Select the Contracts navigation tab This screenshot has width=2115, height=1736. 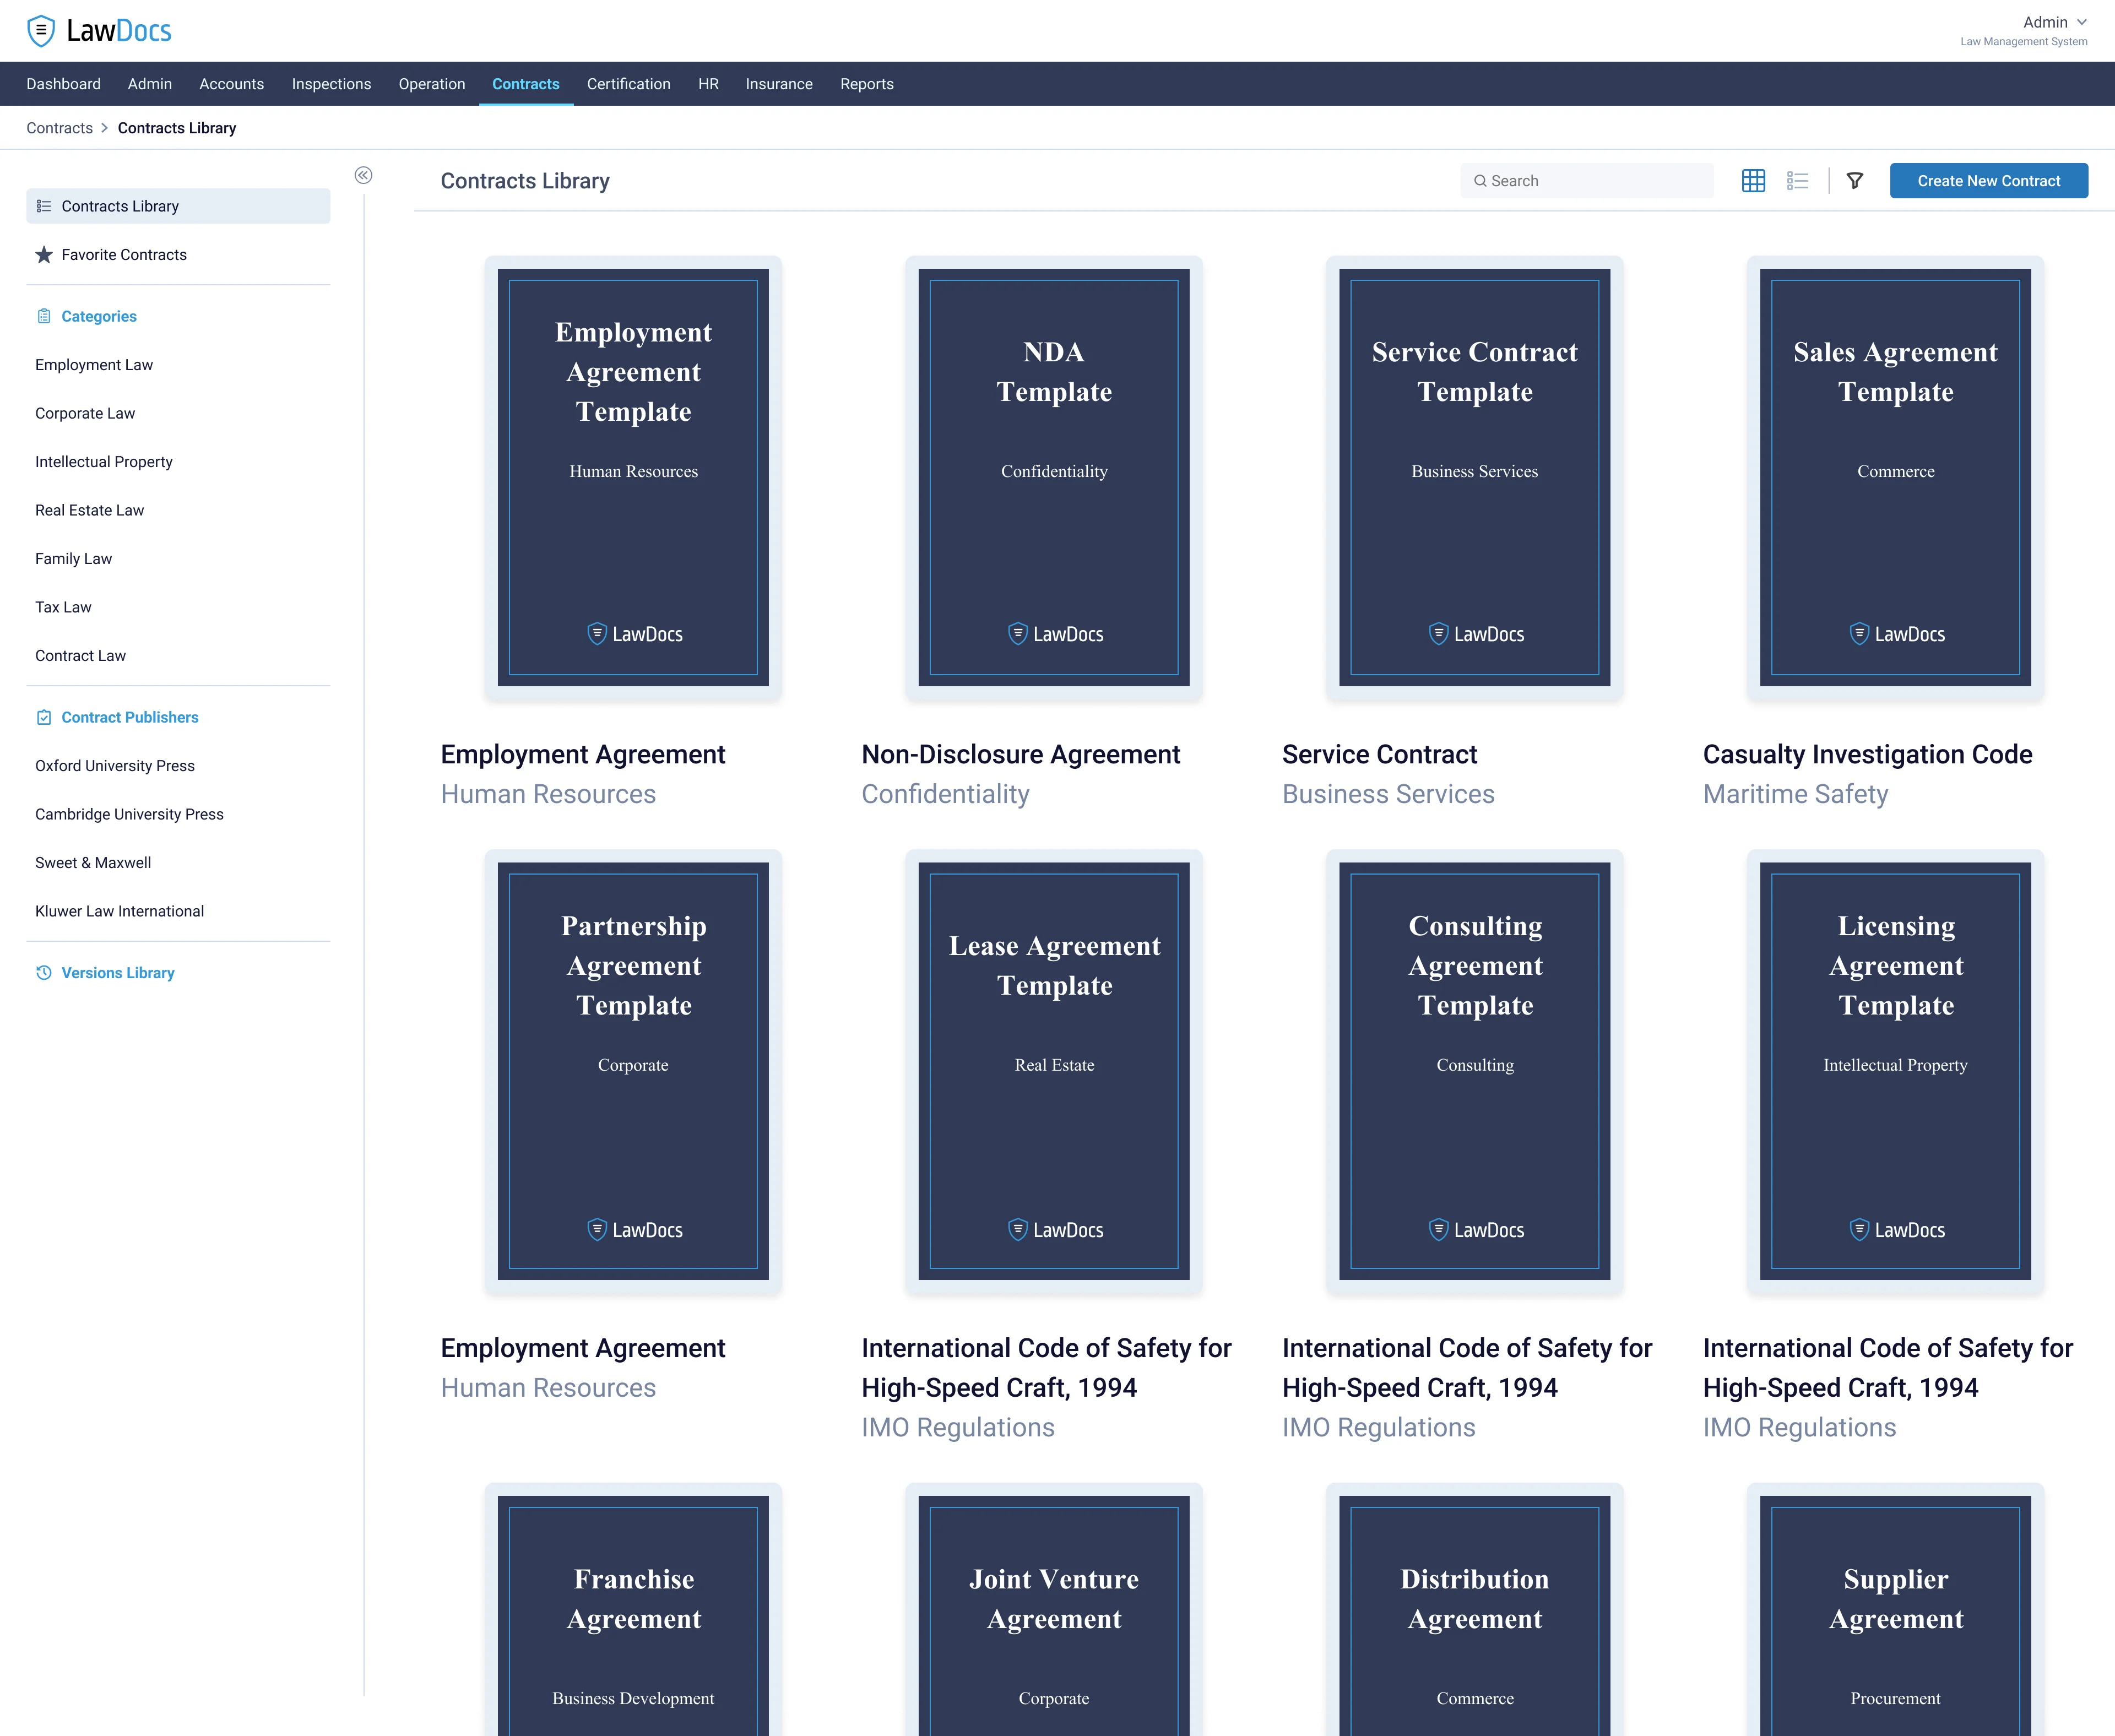click(x=525, y=83)
